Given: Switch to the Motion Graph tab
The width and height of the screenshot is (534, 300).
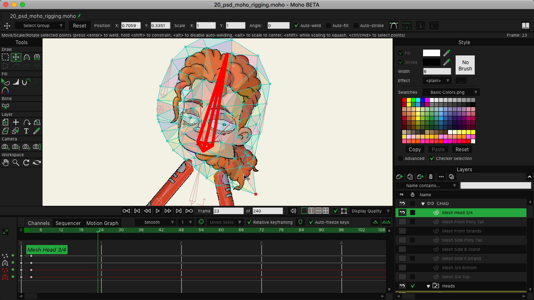Looking at the screenshot, I should tap(102, 223).
